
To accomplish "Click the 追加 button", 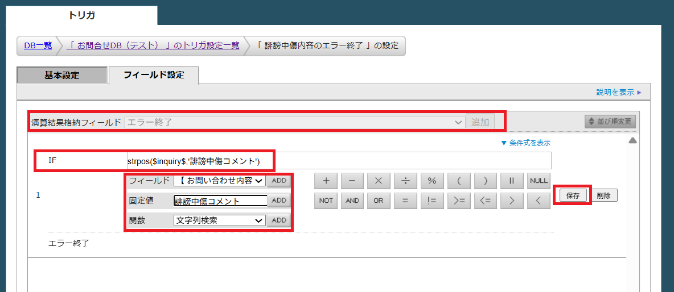I will pos(480,122).
